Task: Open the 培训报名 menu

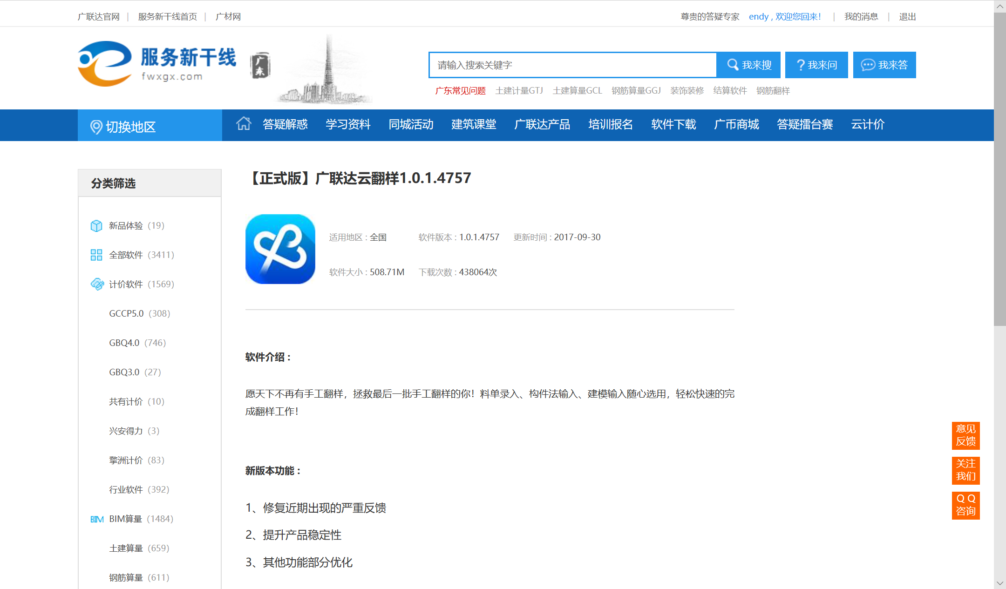Action: click(611, 124)
